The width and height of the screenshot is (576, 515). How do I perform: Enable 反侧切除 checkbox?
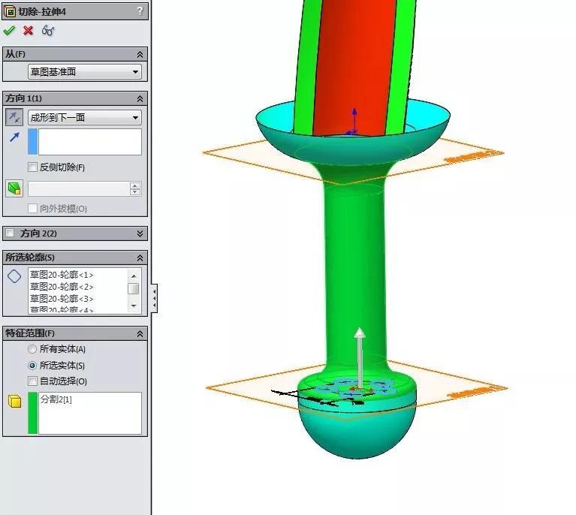(33, 167)
